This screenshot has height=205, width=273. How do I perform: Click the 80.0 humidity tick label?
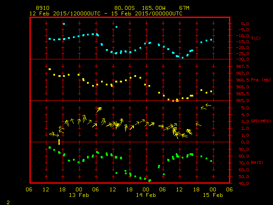[244, 156]
